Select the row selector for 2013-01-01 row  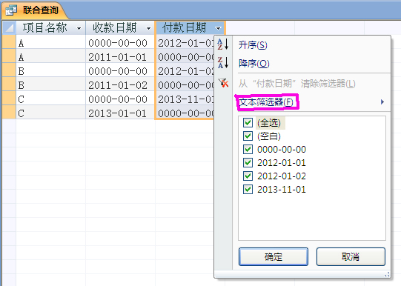point(9,112)
